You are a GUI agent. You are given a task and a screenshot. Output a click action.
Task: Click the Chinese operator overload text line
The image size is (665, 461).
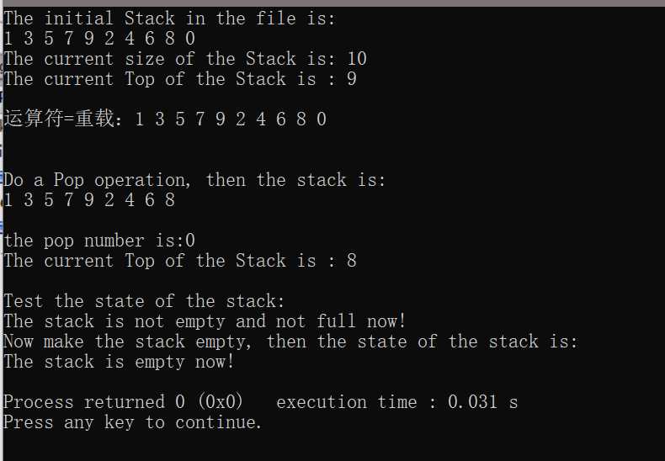click(x=165, y=119)
